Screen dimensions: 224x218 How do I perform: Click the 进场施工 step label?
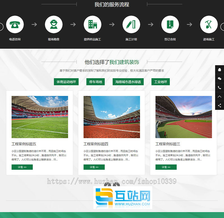coord(209,39)
